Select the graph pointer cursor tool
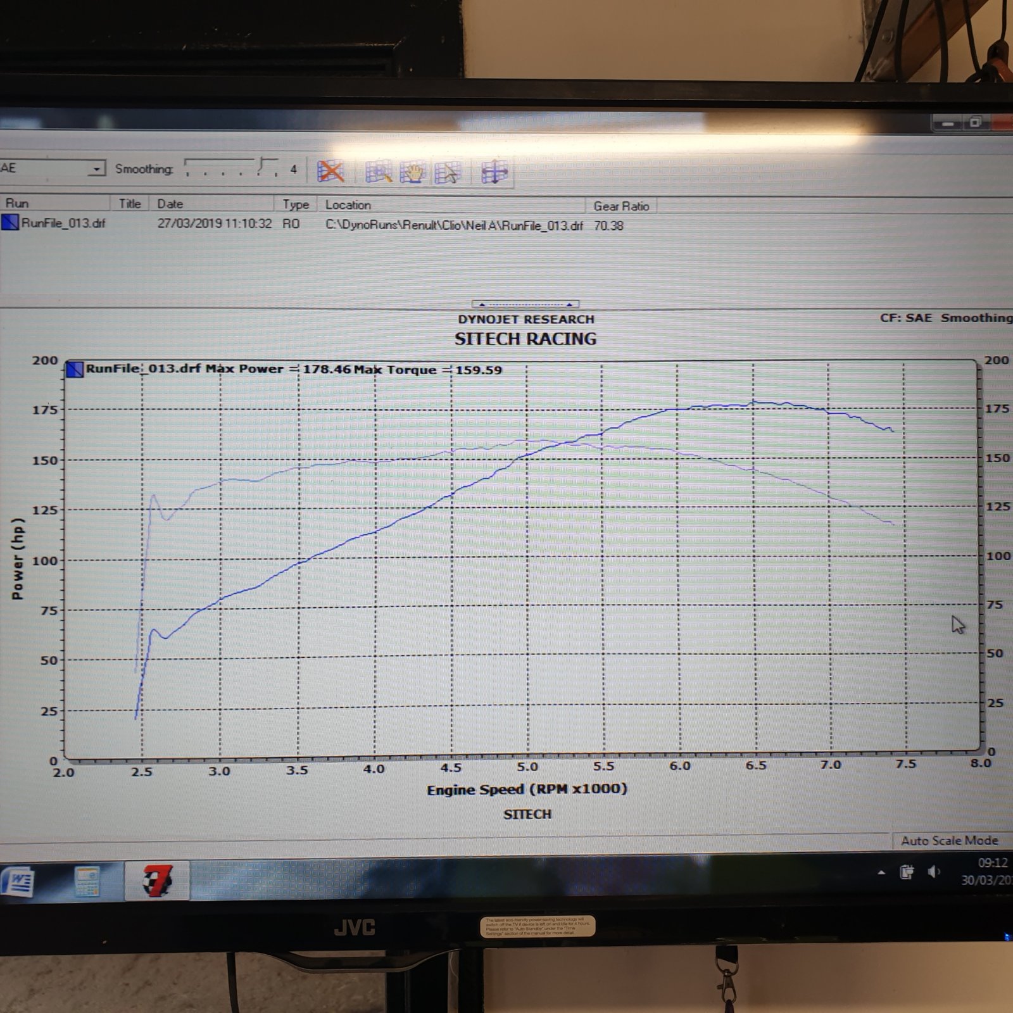The width and height of the screenshot is (1013, 1013). [x=448, y=172]
